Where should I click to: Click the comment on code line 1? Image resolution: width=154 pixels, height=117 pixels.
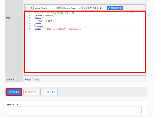pos(54,13)
